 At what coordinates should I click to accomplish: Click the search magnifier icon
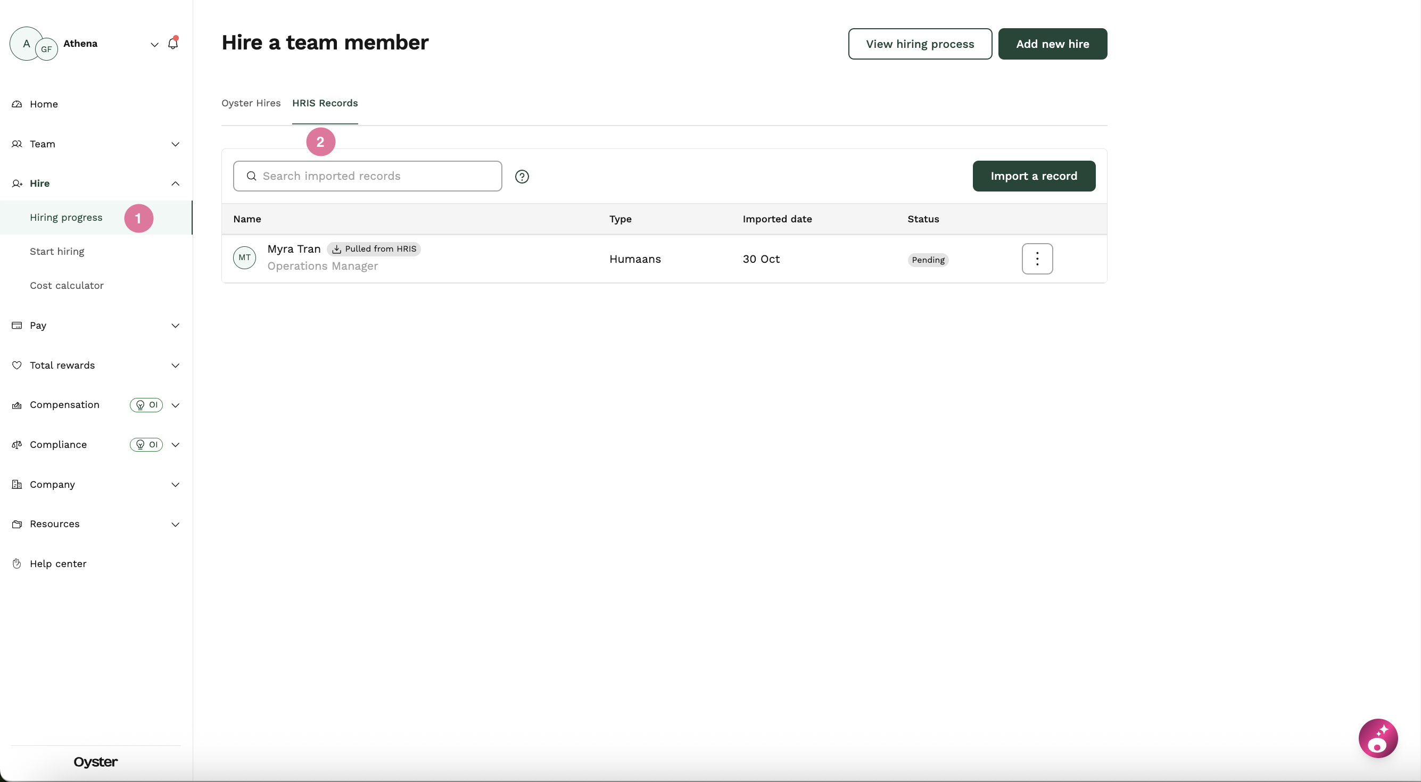coord(252,176)
